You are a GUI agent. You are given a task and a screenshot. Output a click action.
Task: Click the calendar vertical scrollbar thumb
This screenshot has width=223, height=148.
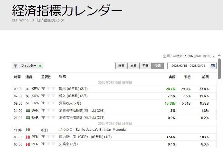pos(219,69)
